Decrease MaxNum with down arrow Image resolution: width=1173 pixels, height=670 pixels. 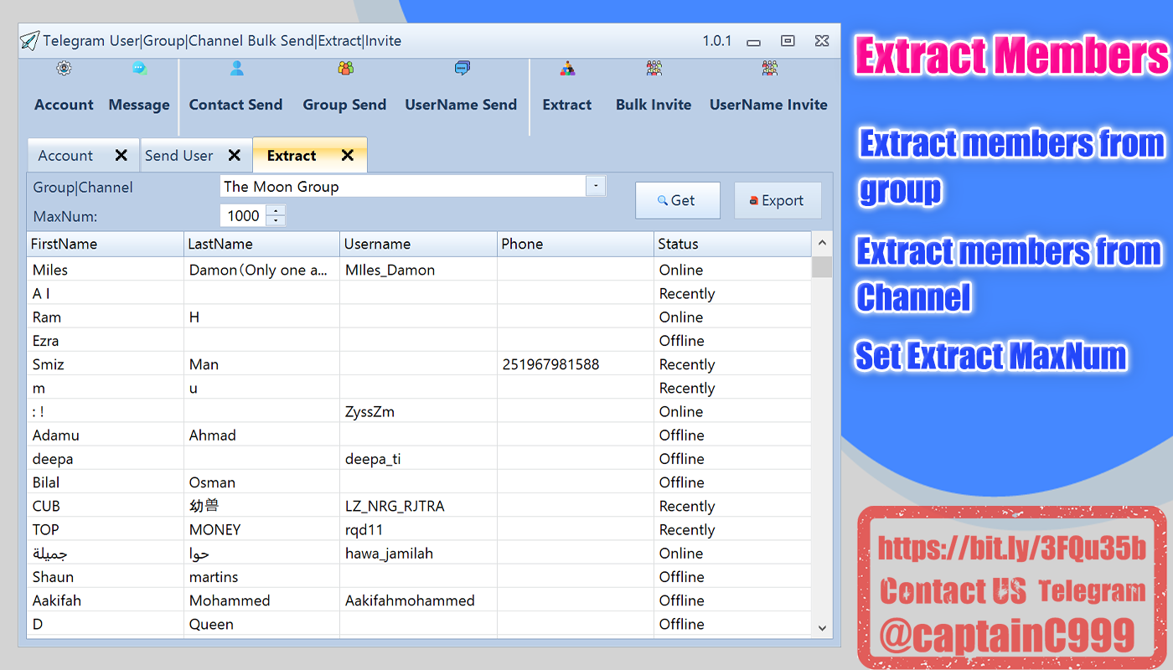click(276, 221)
